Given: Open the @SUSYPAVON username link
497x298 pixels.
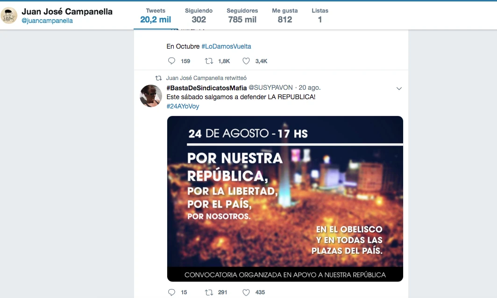Looking at the screenshot, I should pos(271,87).
